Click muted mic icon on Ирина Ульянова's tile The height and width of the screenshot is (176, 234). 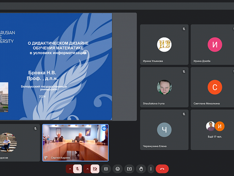(184, 29)
